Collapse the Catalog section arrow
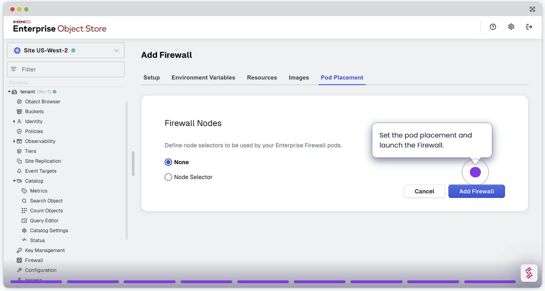 point(14,181)
